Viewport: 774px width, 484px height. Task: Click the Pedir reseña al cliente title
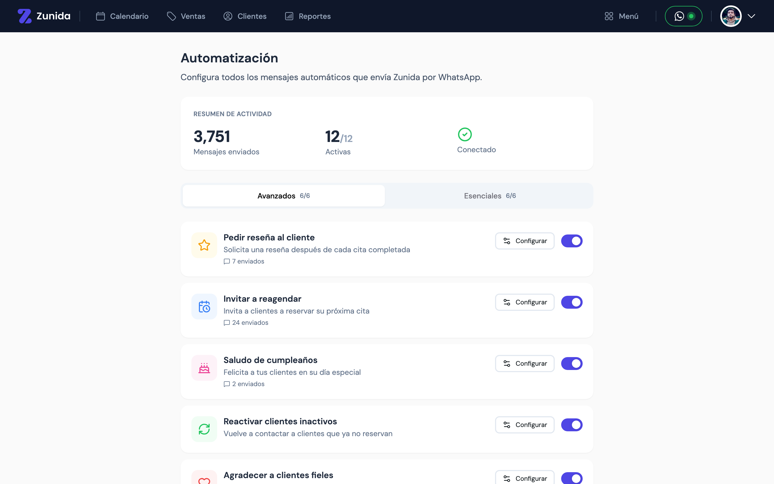click(269, 237)
